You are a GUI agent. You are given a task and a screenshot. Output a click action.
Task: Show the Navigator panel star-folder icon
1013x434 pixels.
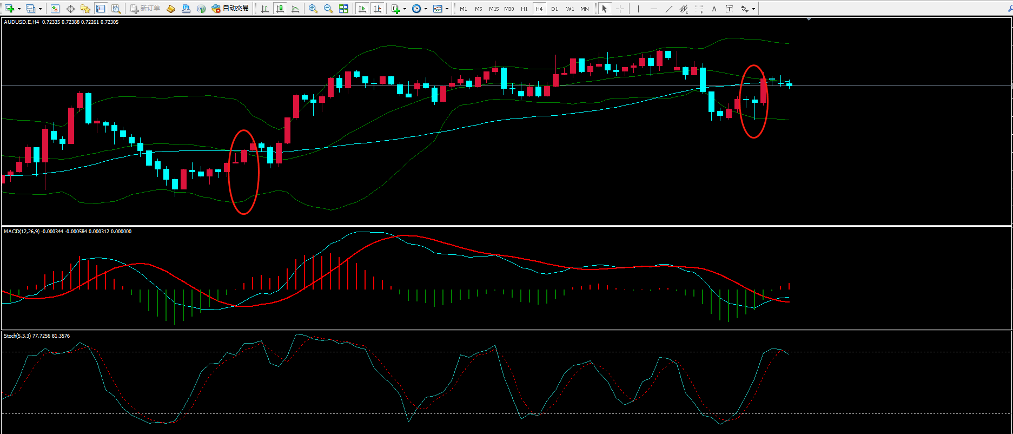point(85,9)
